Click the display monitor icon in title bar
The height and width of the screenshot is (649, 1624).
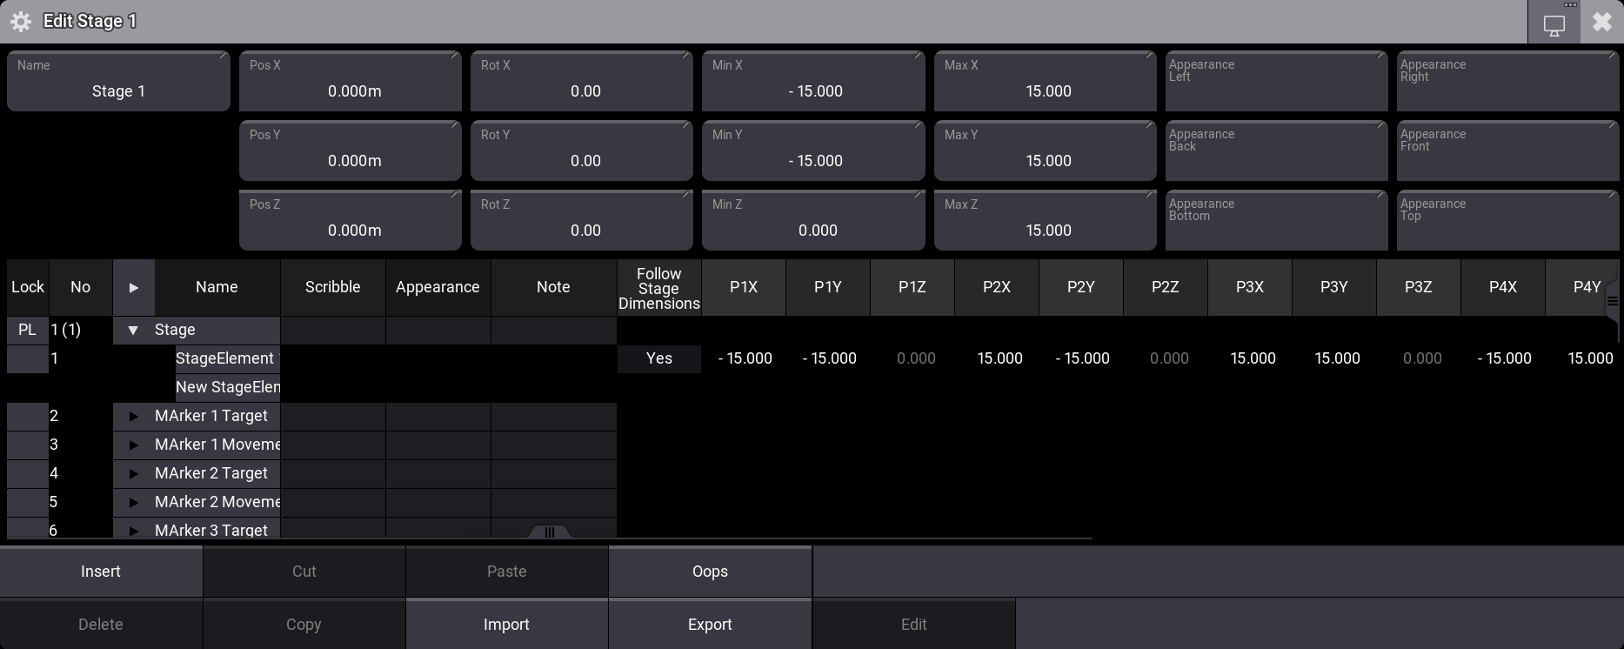(x=1554, y=23)
